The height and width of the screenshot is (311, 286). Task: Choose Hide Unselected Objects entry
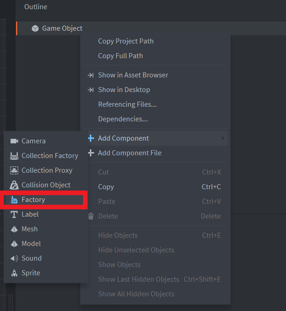155,250
